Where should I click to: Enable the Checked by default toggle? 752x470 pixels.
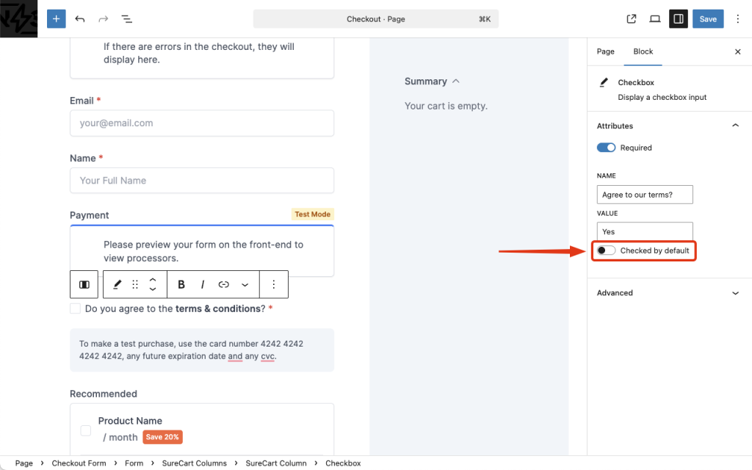[x=605, y=250]
